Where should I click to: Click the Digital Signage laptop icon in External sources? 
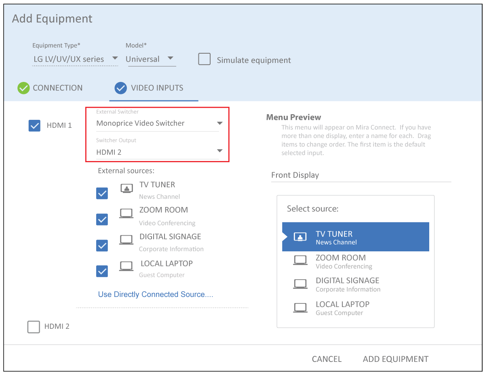127,240
